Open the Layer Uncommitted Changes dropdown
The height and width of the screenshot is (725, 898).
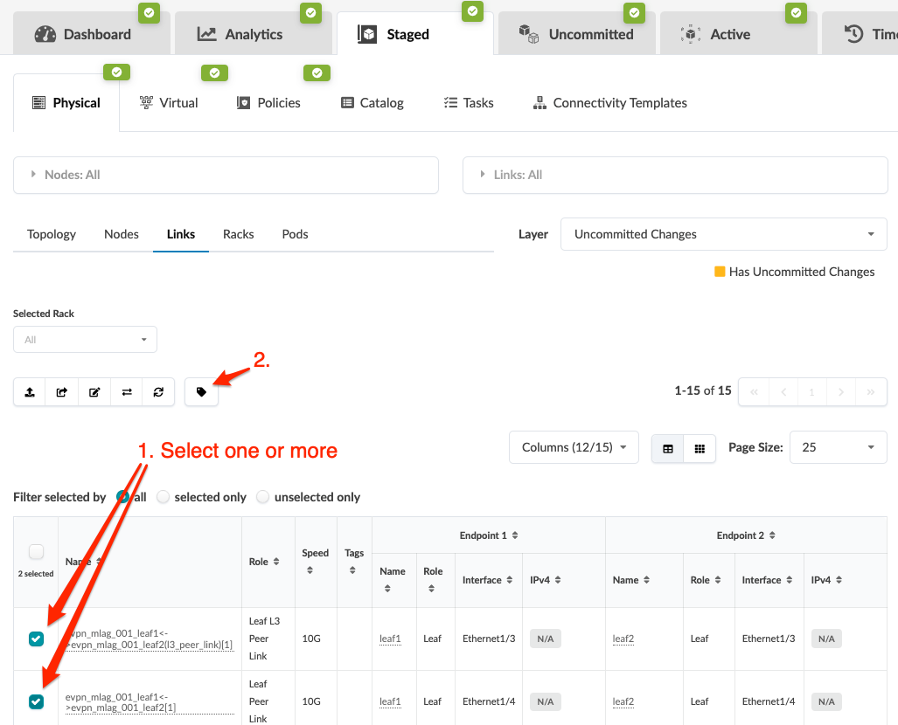(724, 234)
